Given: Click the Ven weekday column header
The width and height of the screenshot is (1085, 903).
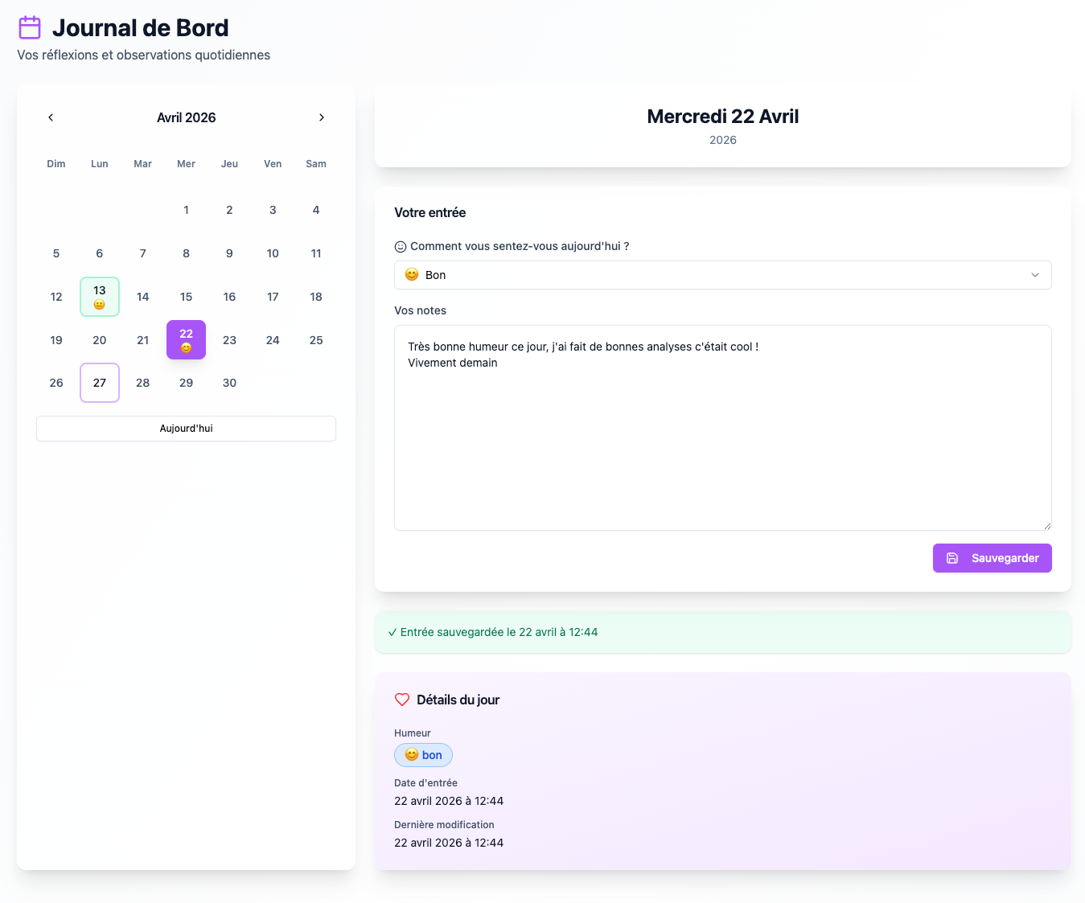Looking at the screenshot, I should click(273, 164).
